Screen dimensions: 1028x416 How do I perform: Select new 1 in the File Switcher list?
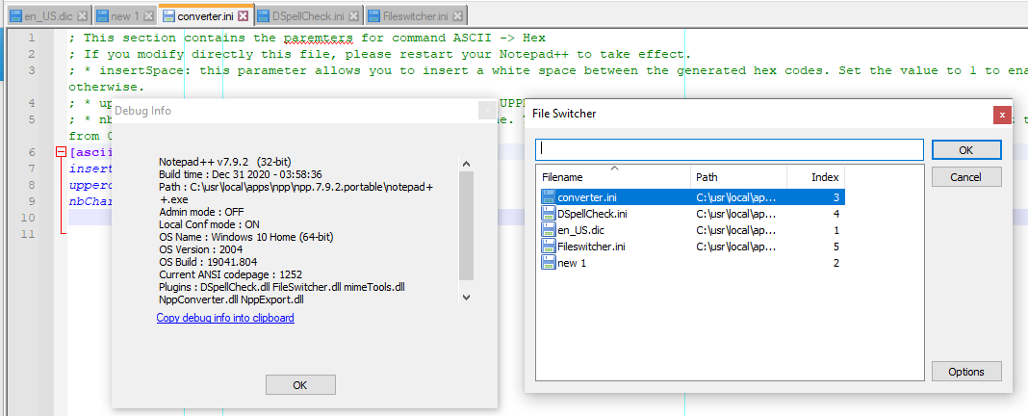(x=690, y=263)
